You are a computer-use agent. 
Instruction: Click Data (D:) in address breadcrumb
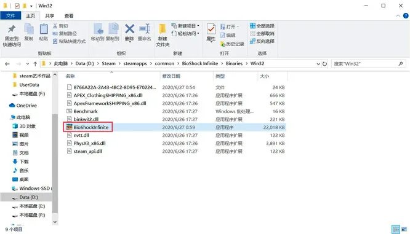click(84, 63)
